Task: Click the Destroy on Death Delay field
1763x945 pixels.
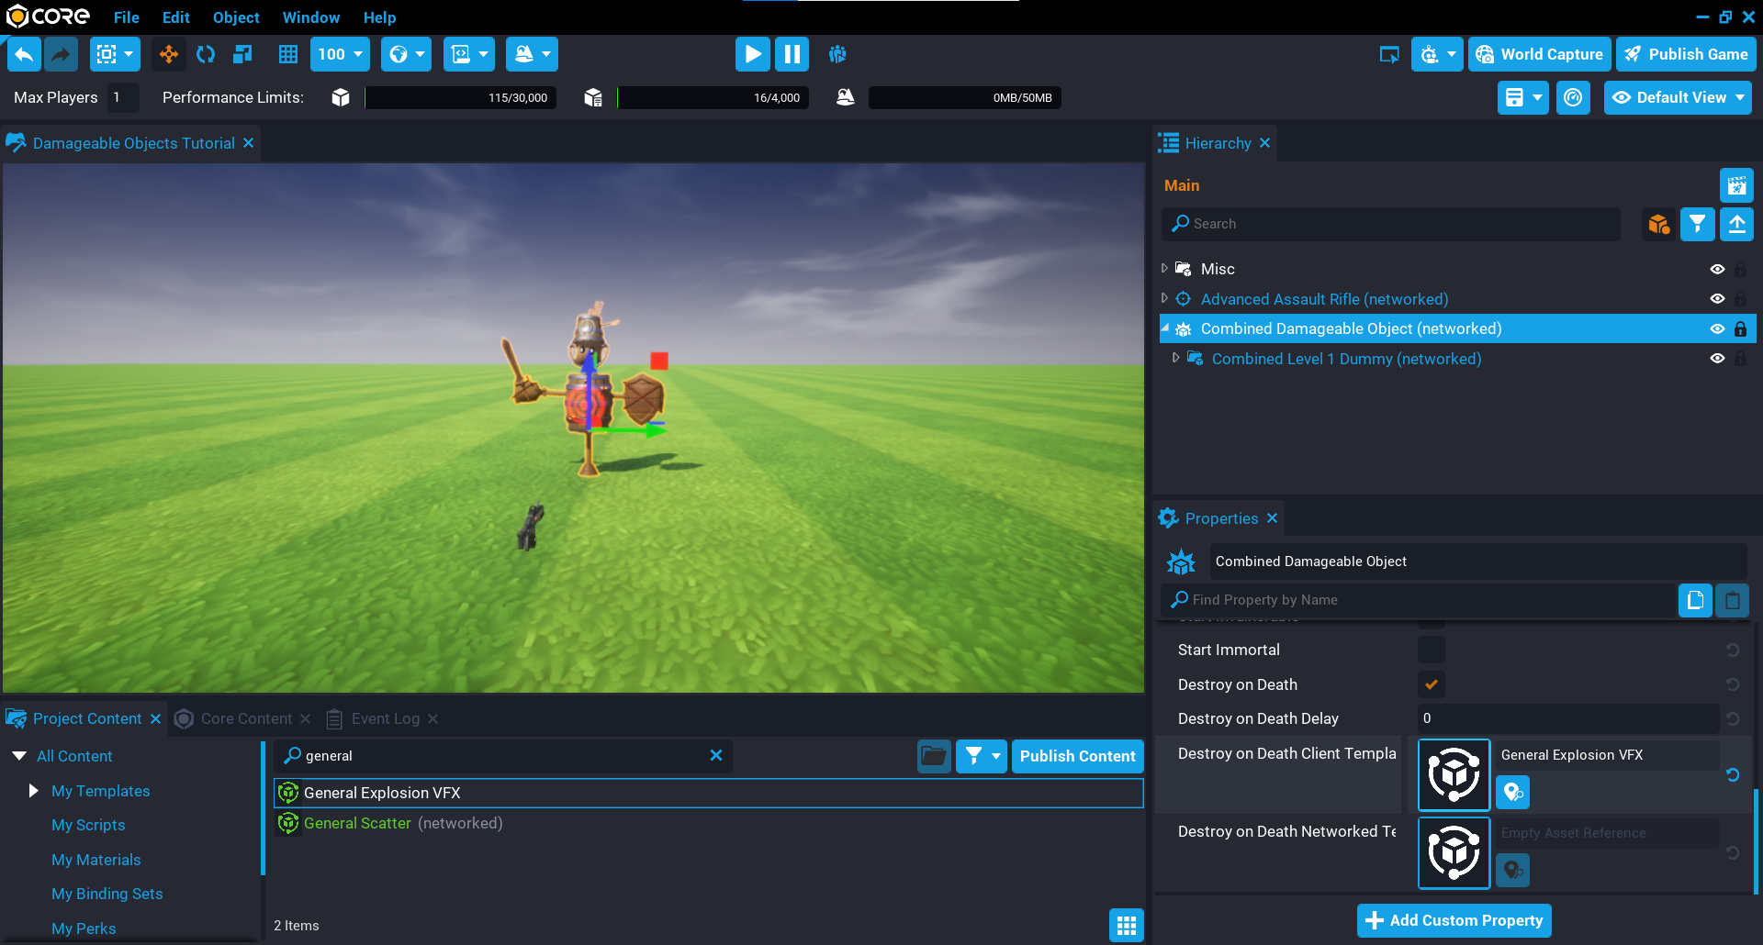Action: 1566,718
